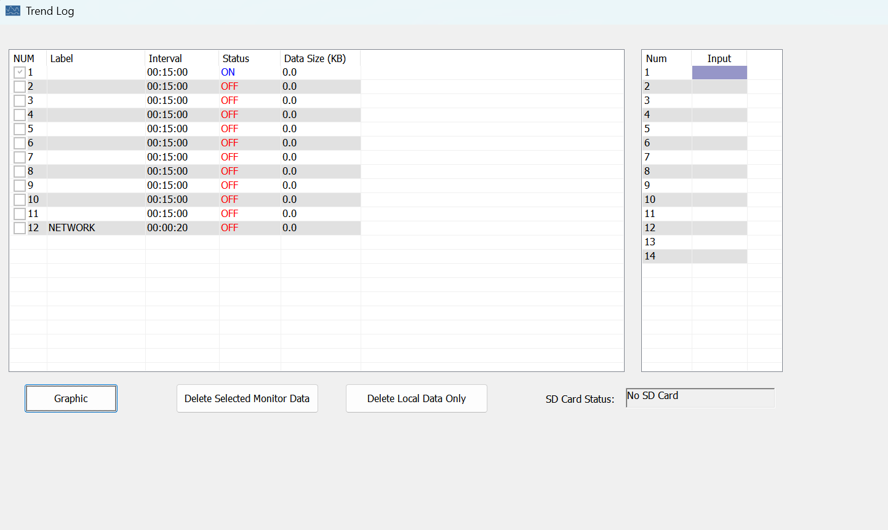Click the SD Card Status field
This screenshot has height=530, width=888.
click(x=700, y=398)
